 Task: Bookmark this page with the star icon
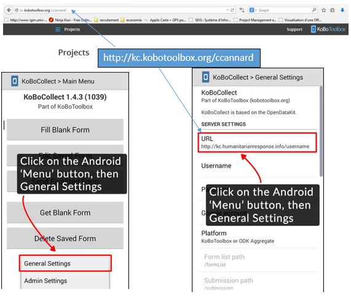(x=324, y=10)
